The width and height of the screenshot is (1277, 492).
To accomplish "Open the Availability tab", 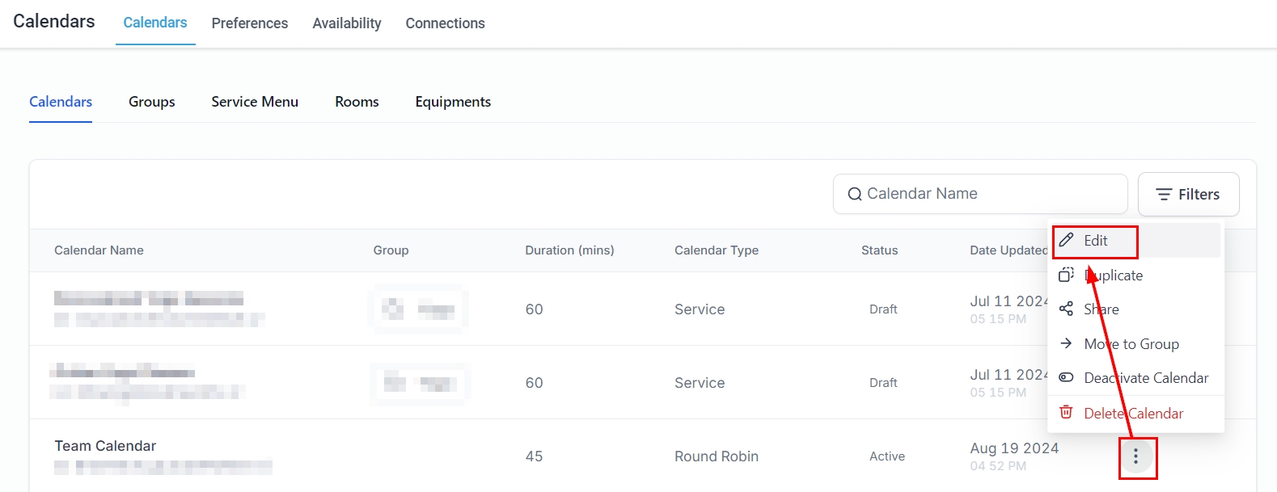I will point(347,23).
